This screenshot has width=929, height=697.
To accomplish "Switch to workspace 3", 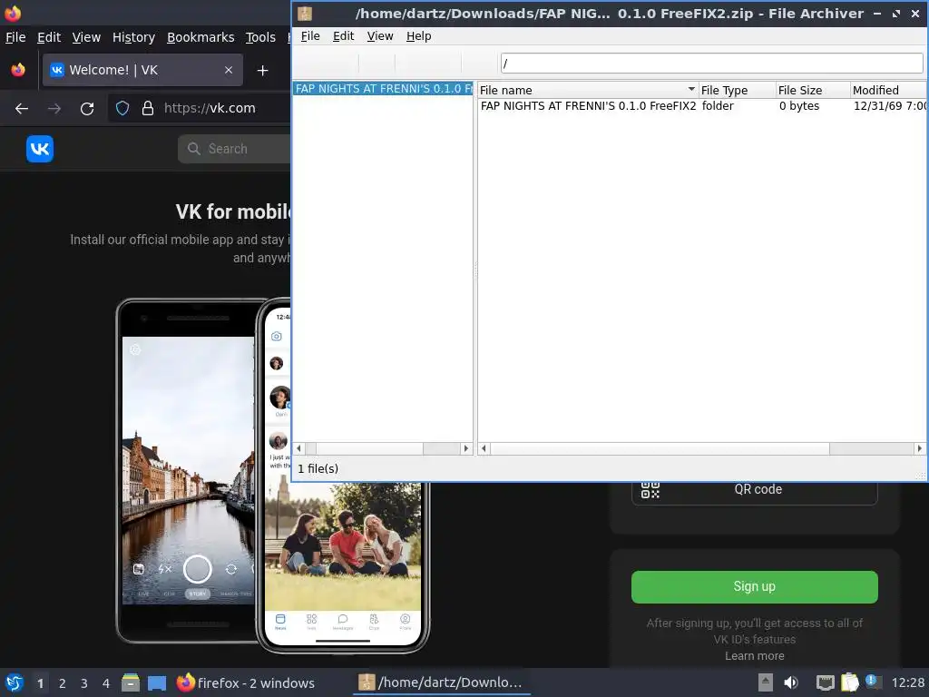I will click(84, 683).
